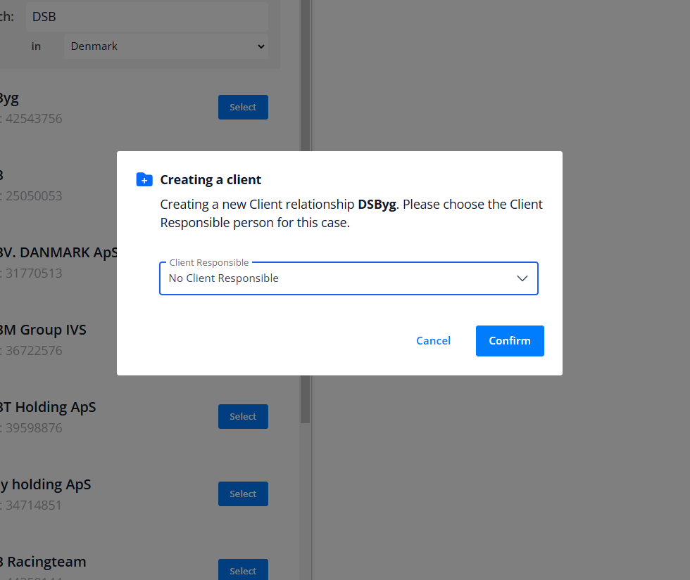
Task: Click the bold DSByg name in dialog
Action: point(377,205)
